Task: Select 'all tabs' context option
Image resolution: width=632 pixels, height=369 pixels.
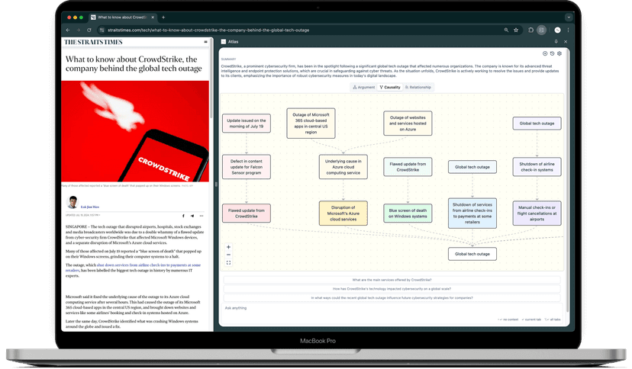Action: pos(553,319)
